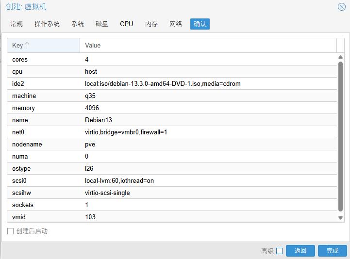Switch to the 内存 tab
350x259 pixels.
coord(151,24)
